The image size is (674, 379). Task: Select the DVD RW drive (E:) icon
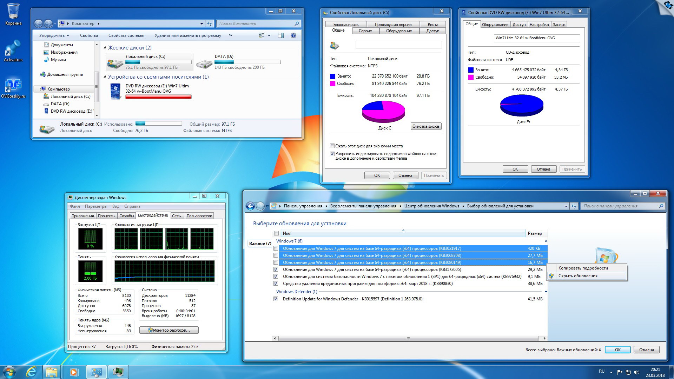pyautogui.click(x=116, y=92)
